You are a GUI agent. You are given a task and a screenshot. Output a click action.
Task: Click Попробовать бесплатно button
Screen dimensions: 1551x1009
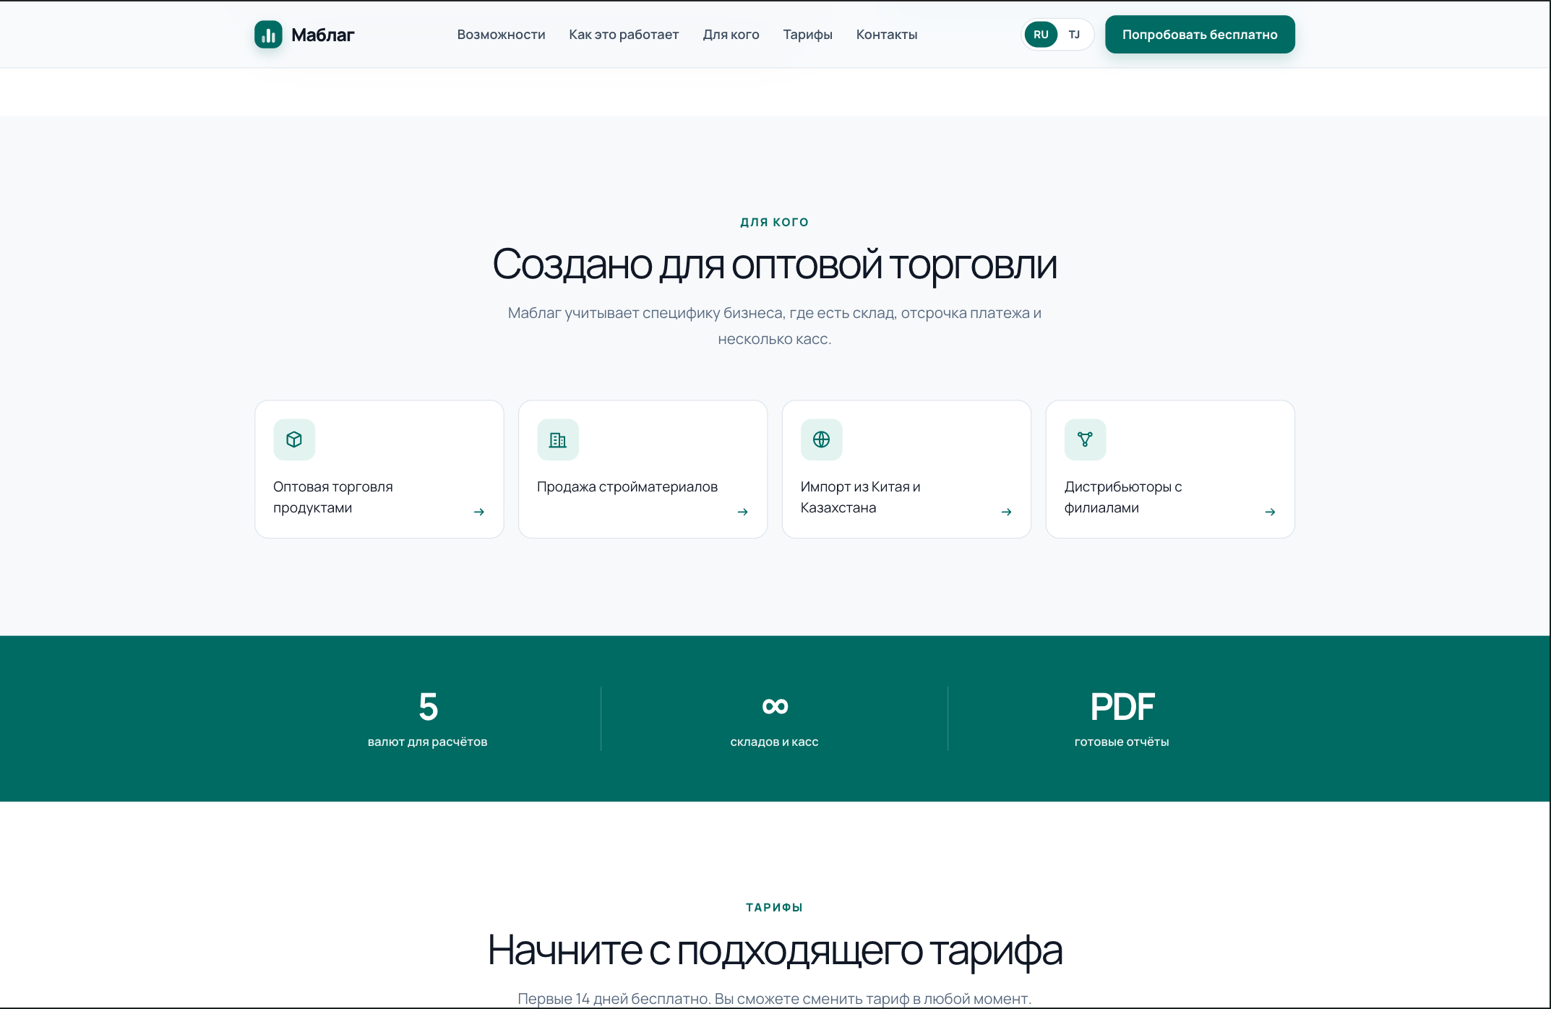[x=1200, y=35]
